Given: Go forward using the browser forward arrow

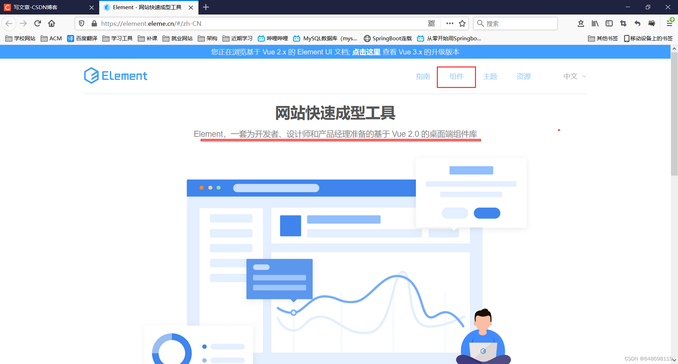Looking at the screenshot, I should tap(23, 23).
